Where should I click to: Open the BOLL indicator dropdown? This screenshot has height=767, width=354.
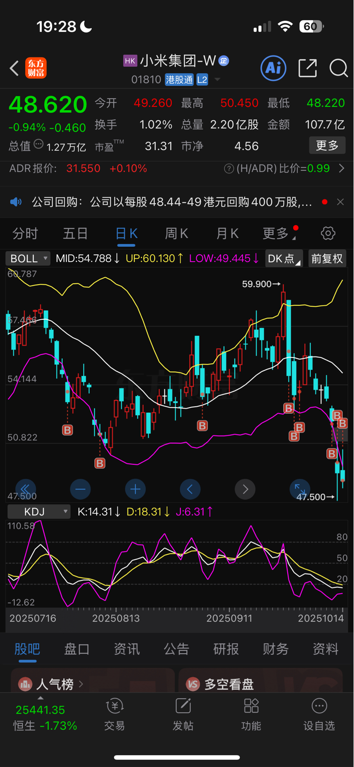28,258
